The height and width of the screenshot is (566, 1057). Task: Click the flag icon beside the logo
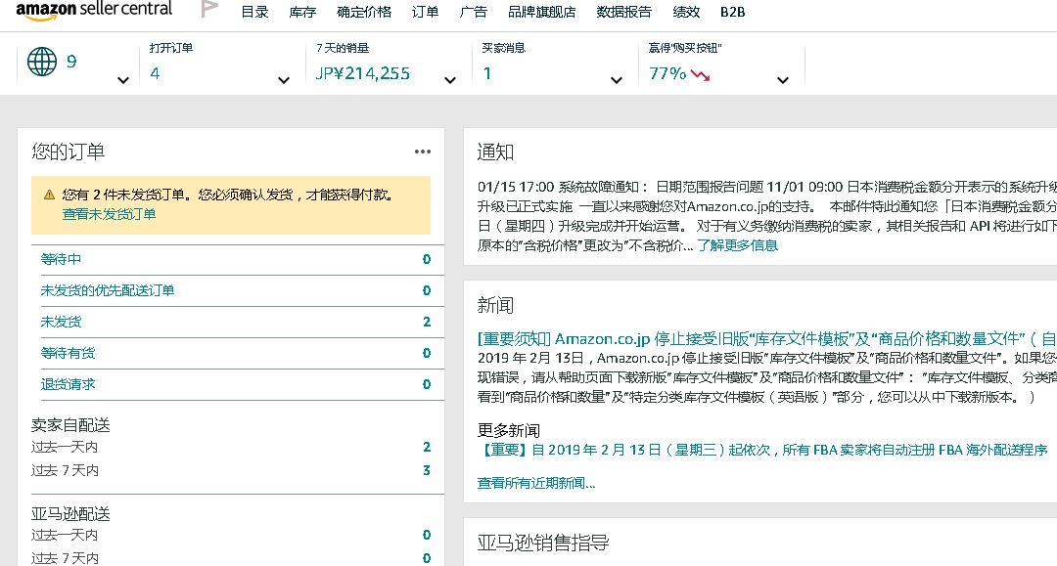[x=209, y=9]
